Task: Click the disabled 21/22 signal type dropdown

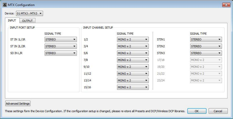Action: click(x=206, y=74)
